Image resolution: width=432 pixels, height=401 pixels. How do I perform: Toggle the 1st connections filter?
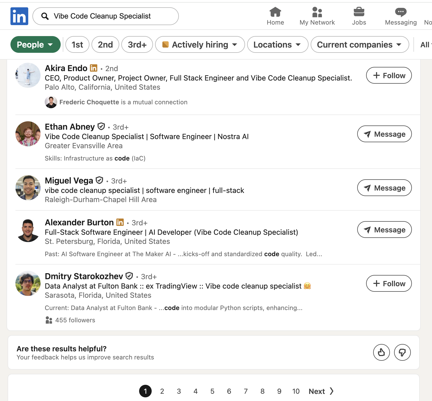[77, 45]
